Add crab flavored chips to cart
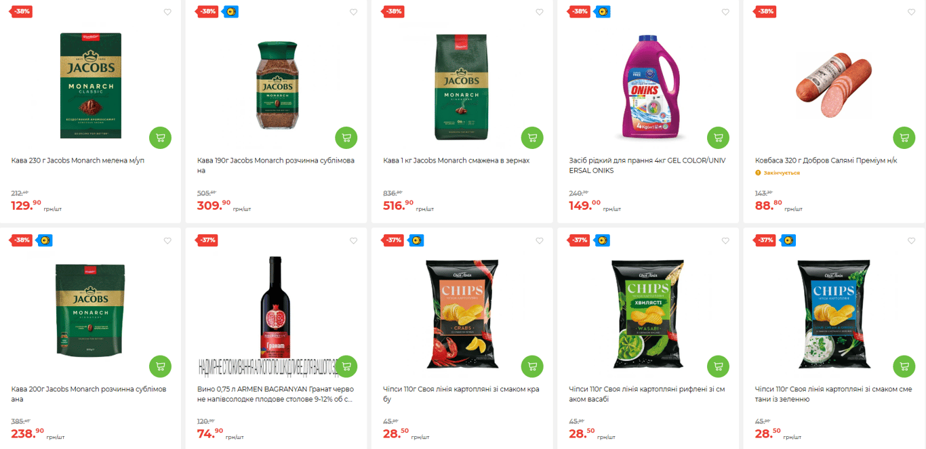926x449 pixels. click(533, 366)
